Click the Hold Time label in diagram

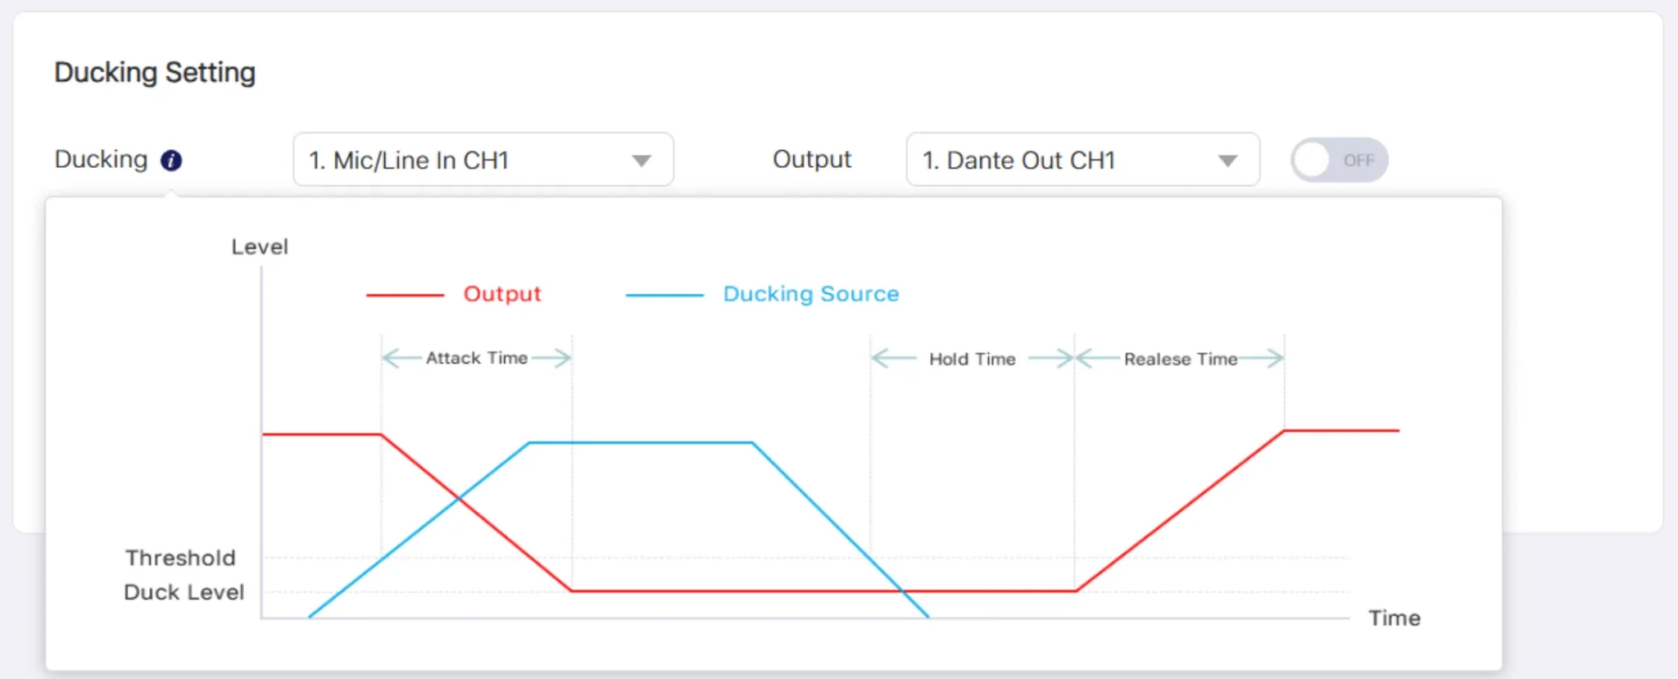972,359
